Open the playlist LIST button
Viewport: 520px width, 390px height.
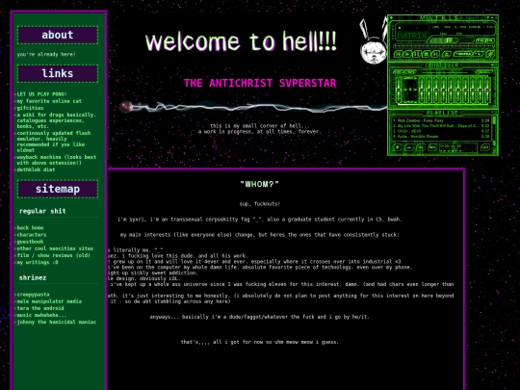[485, 147]
